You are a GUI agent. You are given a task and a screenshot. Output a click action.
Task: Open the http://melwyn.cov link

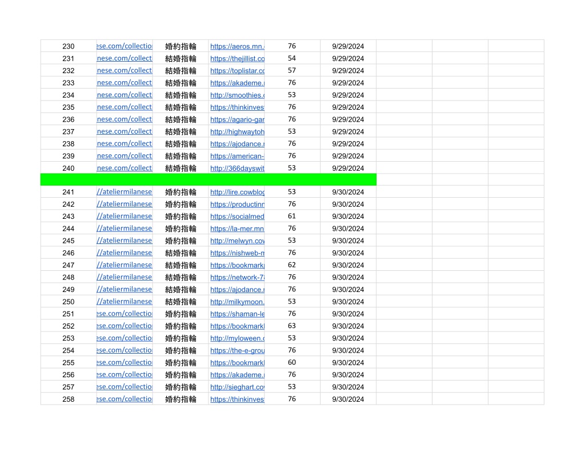coord(237,241)
